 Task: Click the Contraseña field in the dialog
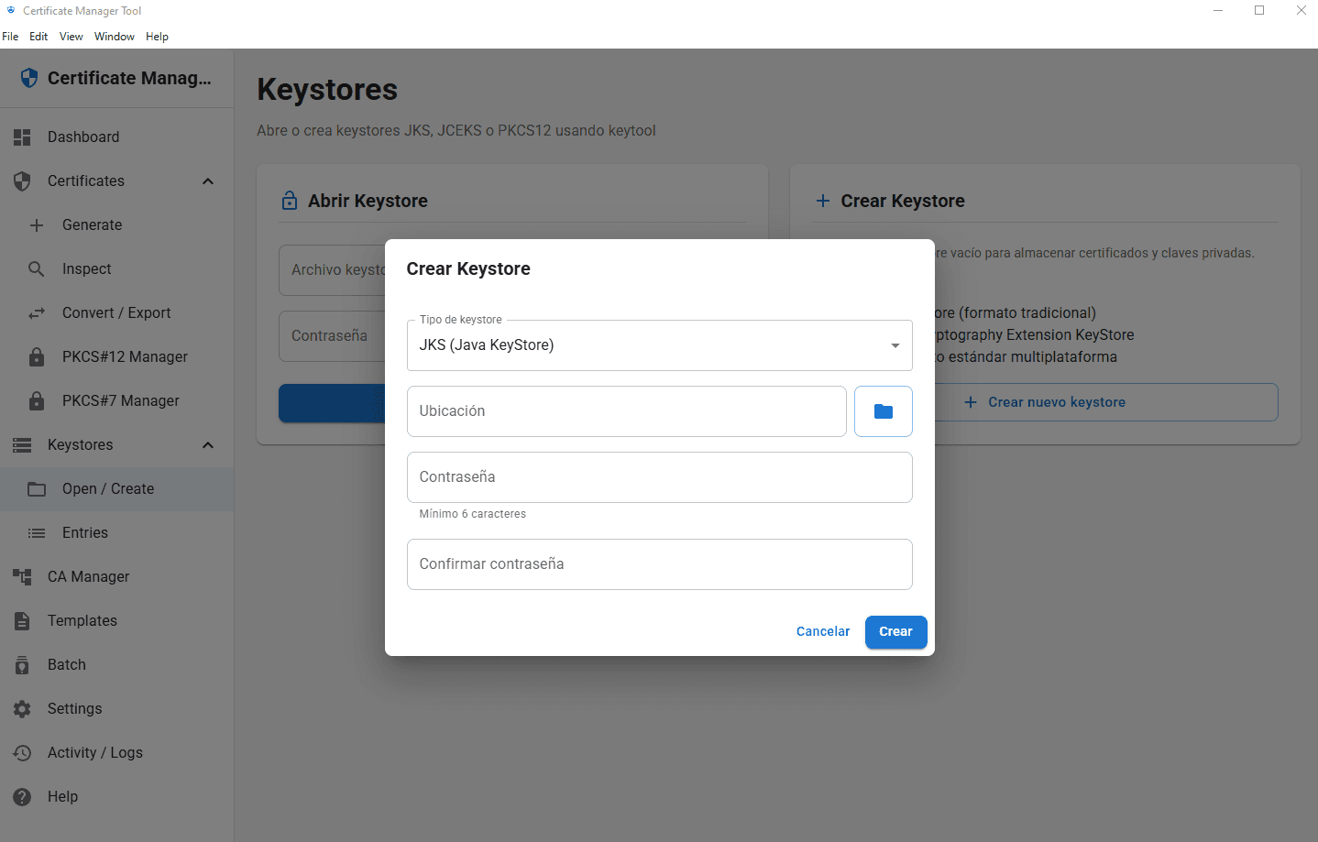[659, 476]
